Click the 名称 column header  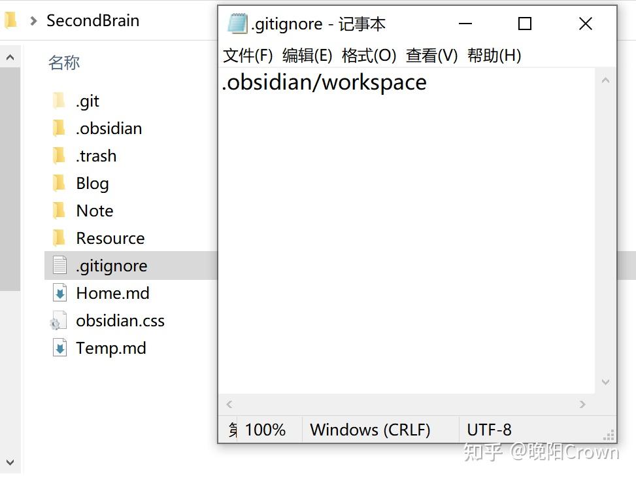[64, 63]
